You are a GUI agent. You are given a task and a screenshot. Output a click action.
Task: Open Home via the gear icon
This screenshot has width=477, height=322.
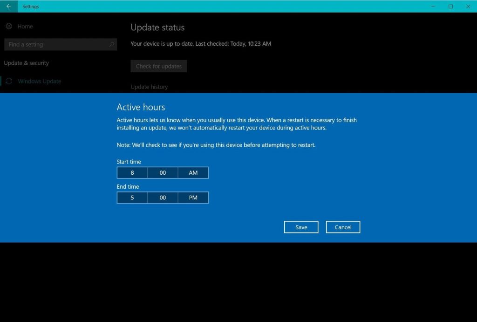9,27
